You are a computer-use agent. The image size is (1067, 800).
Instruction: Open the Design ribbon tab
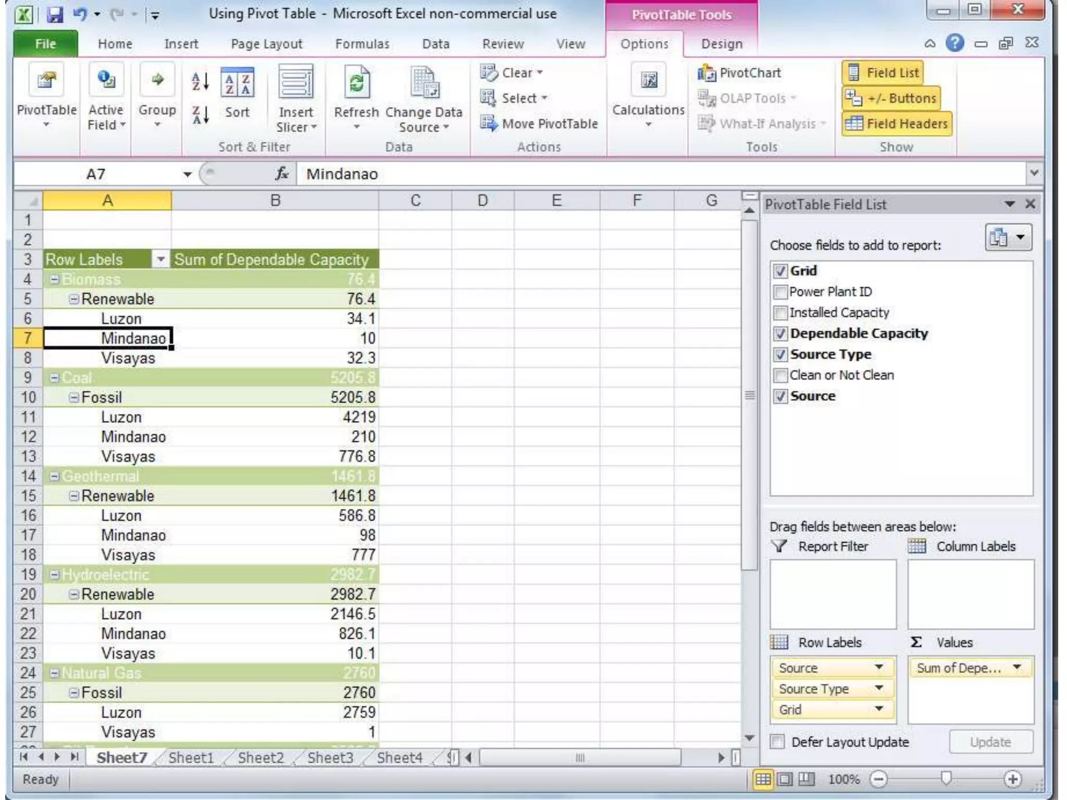[721, 44]
